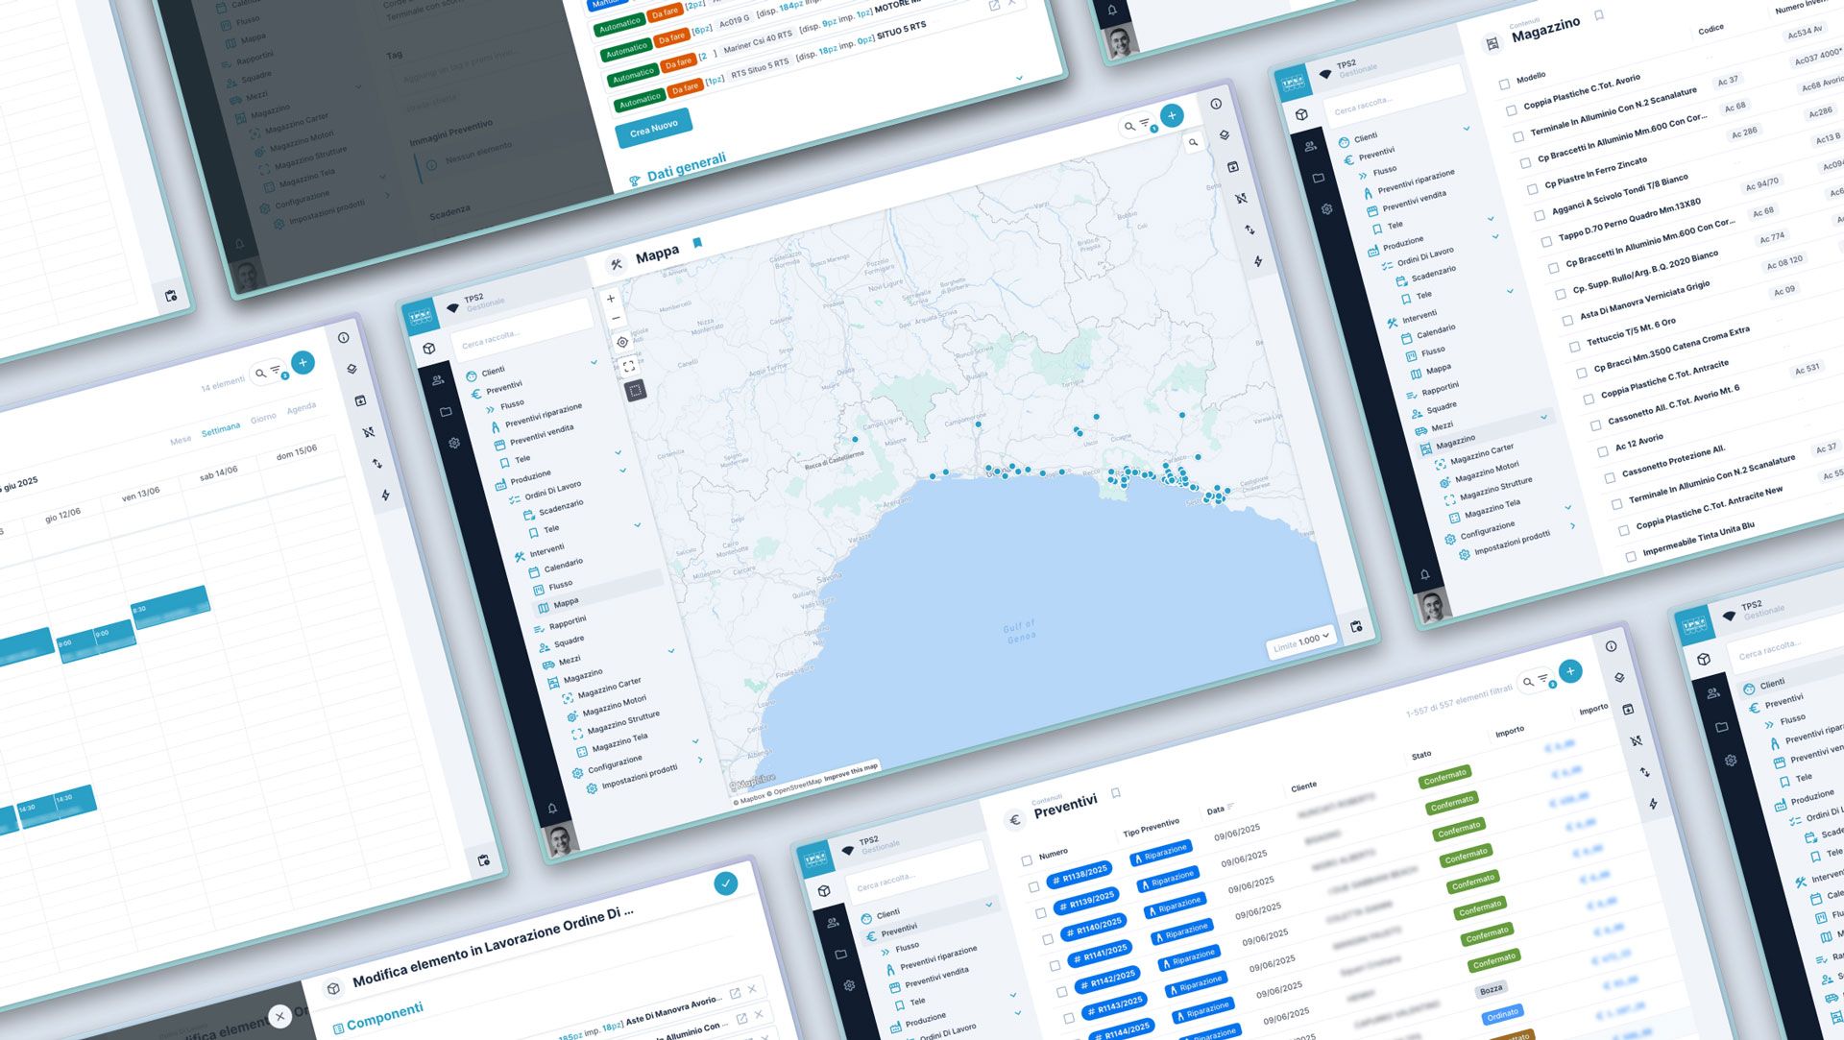This screenshot has width=1844, height=1040.
Task: Activate the map area selection tool
Action: click(635, 390)
